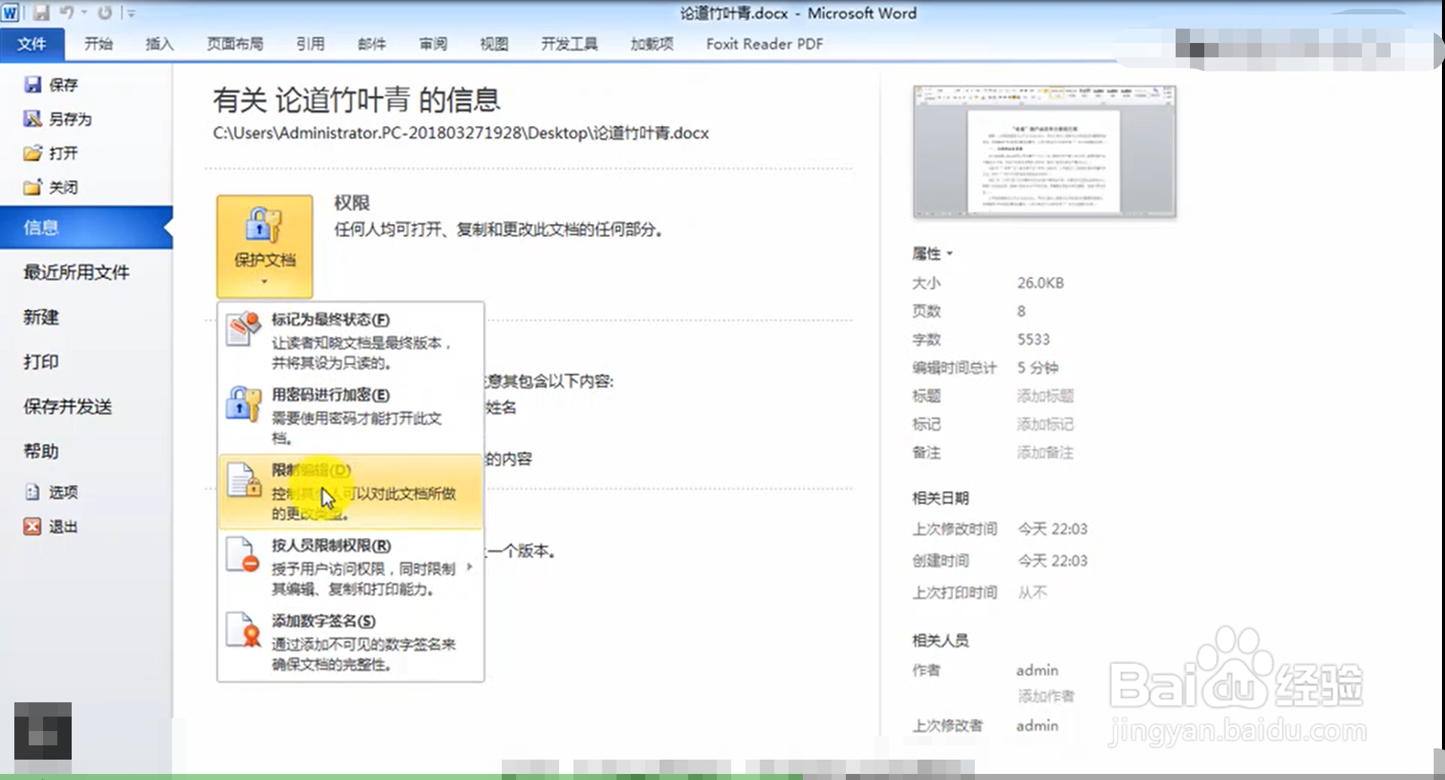Select 最近所用文件 in the backstage menu

[x=76, y=272]
